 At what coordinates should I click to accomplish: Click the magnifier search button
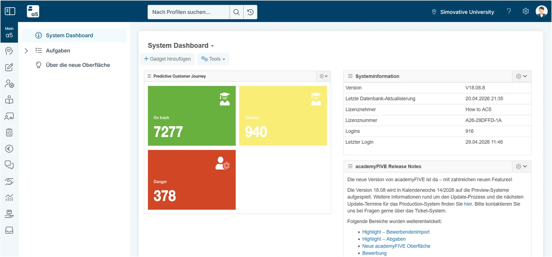tap(236, 12)
